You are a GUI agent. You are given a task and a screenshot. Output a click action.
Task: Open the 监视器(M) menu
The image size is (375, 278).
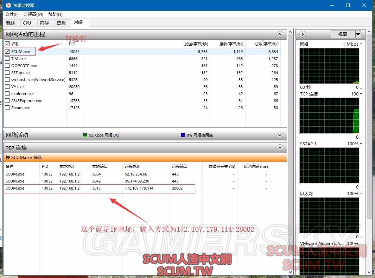pyautogui.click(x=33, y=14)
